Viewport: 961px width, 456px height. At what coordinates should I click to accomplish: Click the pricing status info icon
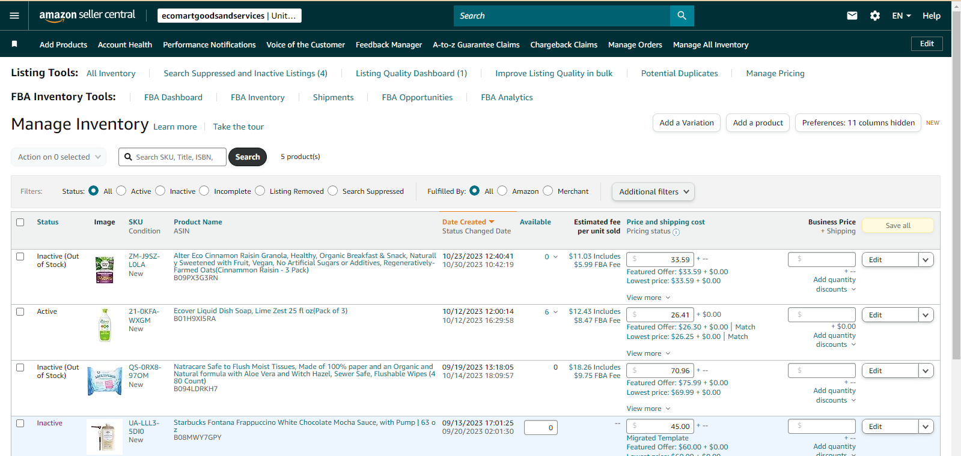[x=676, y=232]
